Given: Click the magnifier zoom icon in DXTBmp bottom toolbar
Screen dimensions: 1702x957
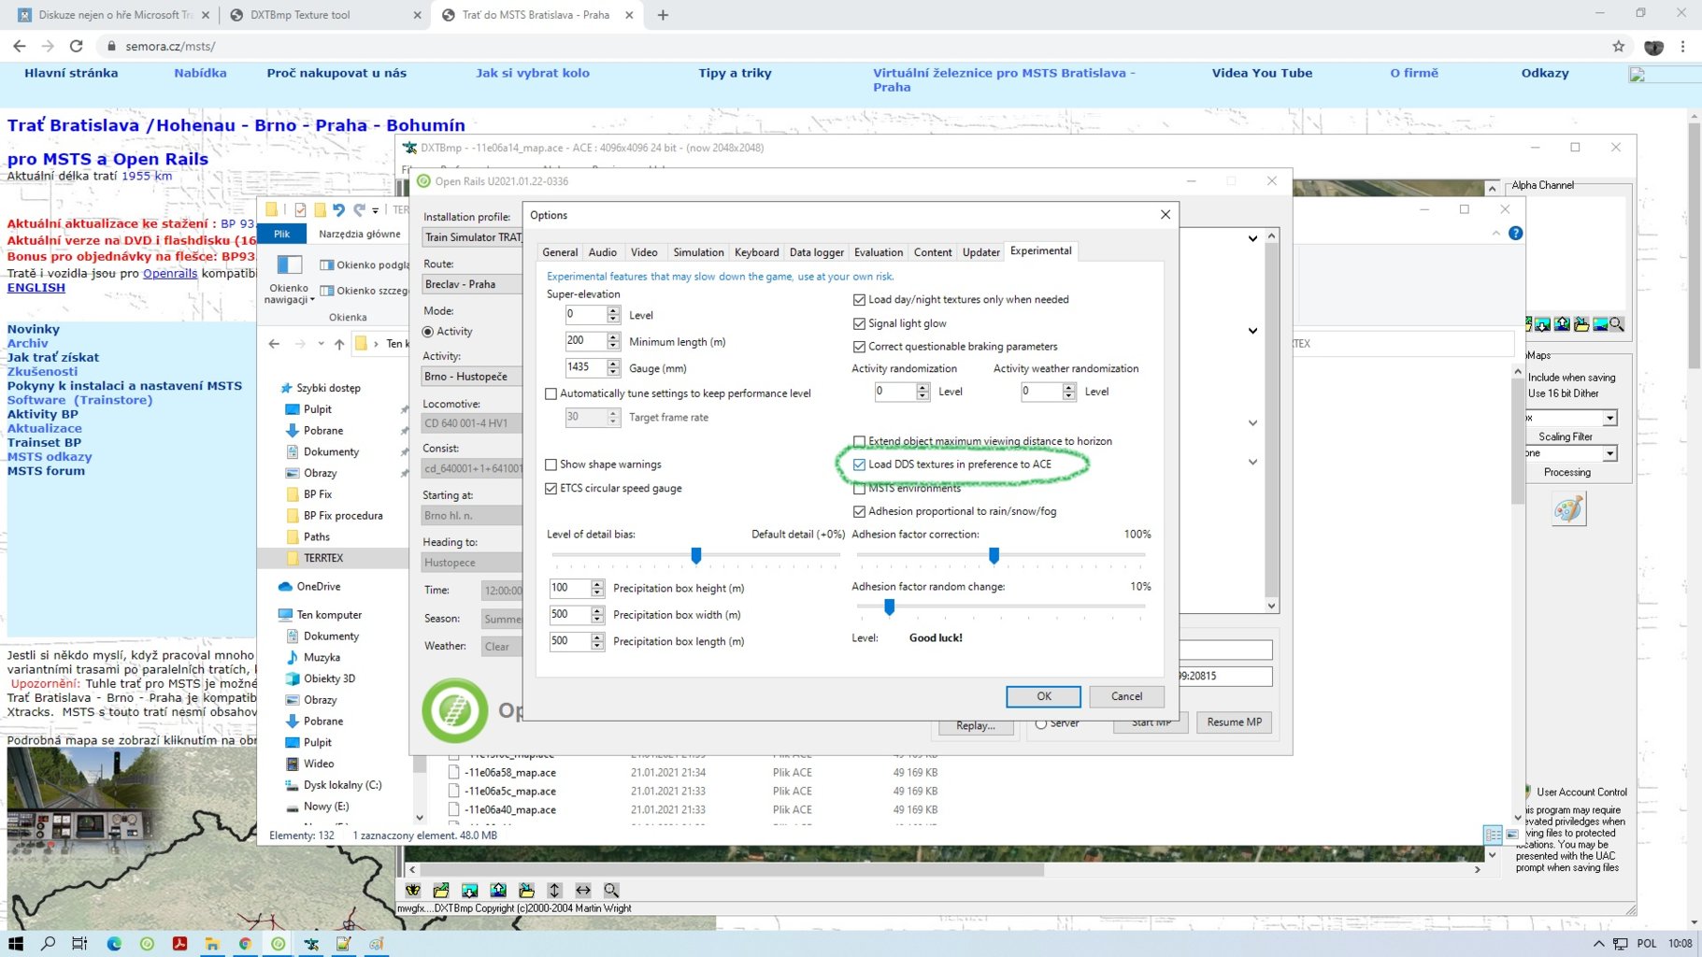Looking at the screenshot, I should (x=611, y=891).
